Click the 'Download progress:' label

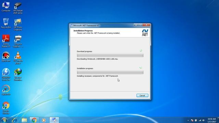(85, 52)
